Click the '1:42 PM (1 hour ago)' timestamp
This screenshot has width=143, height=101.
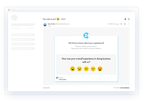click(x=113, y=24)
